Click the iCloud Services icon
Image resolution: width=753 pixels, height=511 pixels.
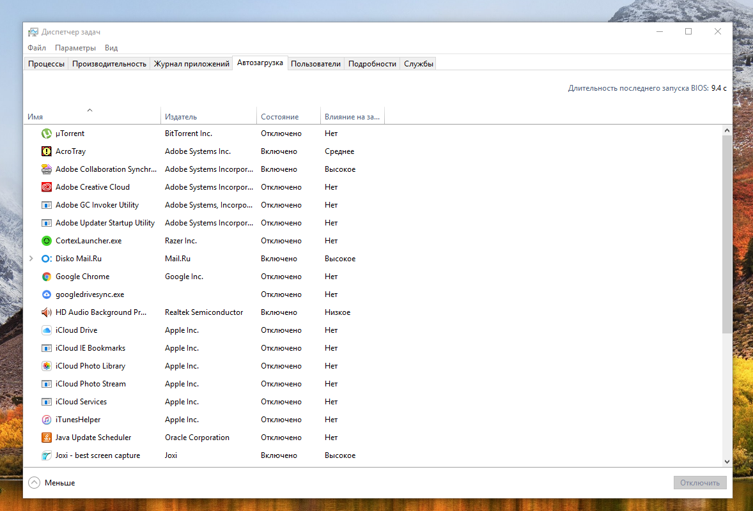(x=46, y=402)
